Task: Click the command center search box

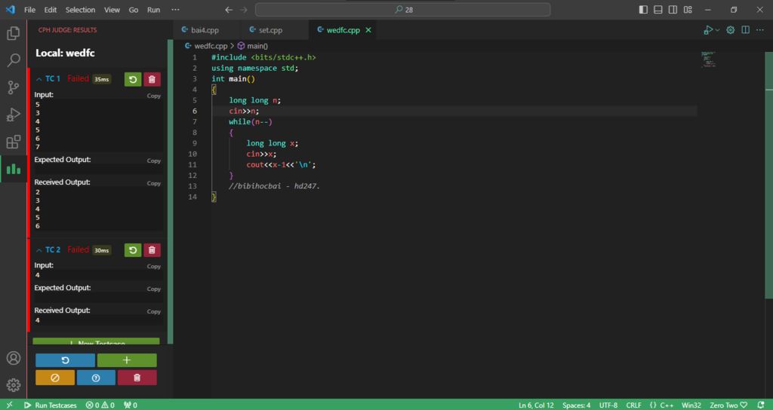Action: (403, 10)
